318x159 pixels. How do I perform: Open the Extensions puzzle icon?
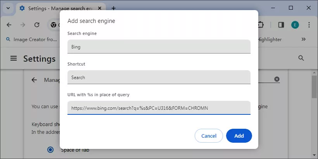tap(261, 25)
